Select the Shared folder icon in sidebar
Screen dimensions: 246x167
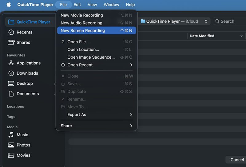[11, 42]
